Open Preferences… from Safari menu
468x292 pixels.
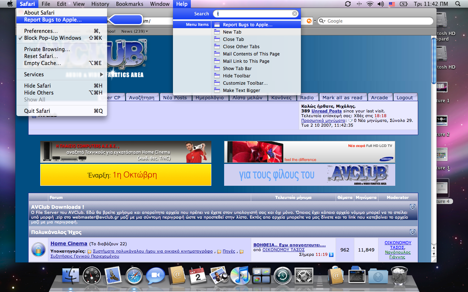[62, 31]
